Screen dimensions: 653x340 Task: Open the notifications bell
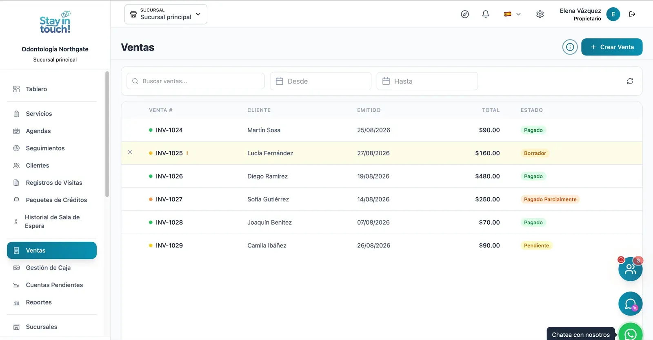pos(486,14)
